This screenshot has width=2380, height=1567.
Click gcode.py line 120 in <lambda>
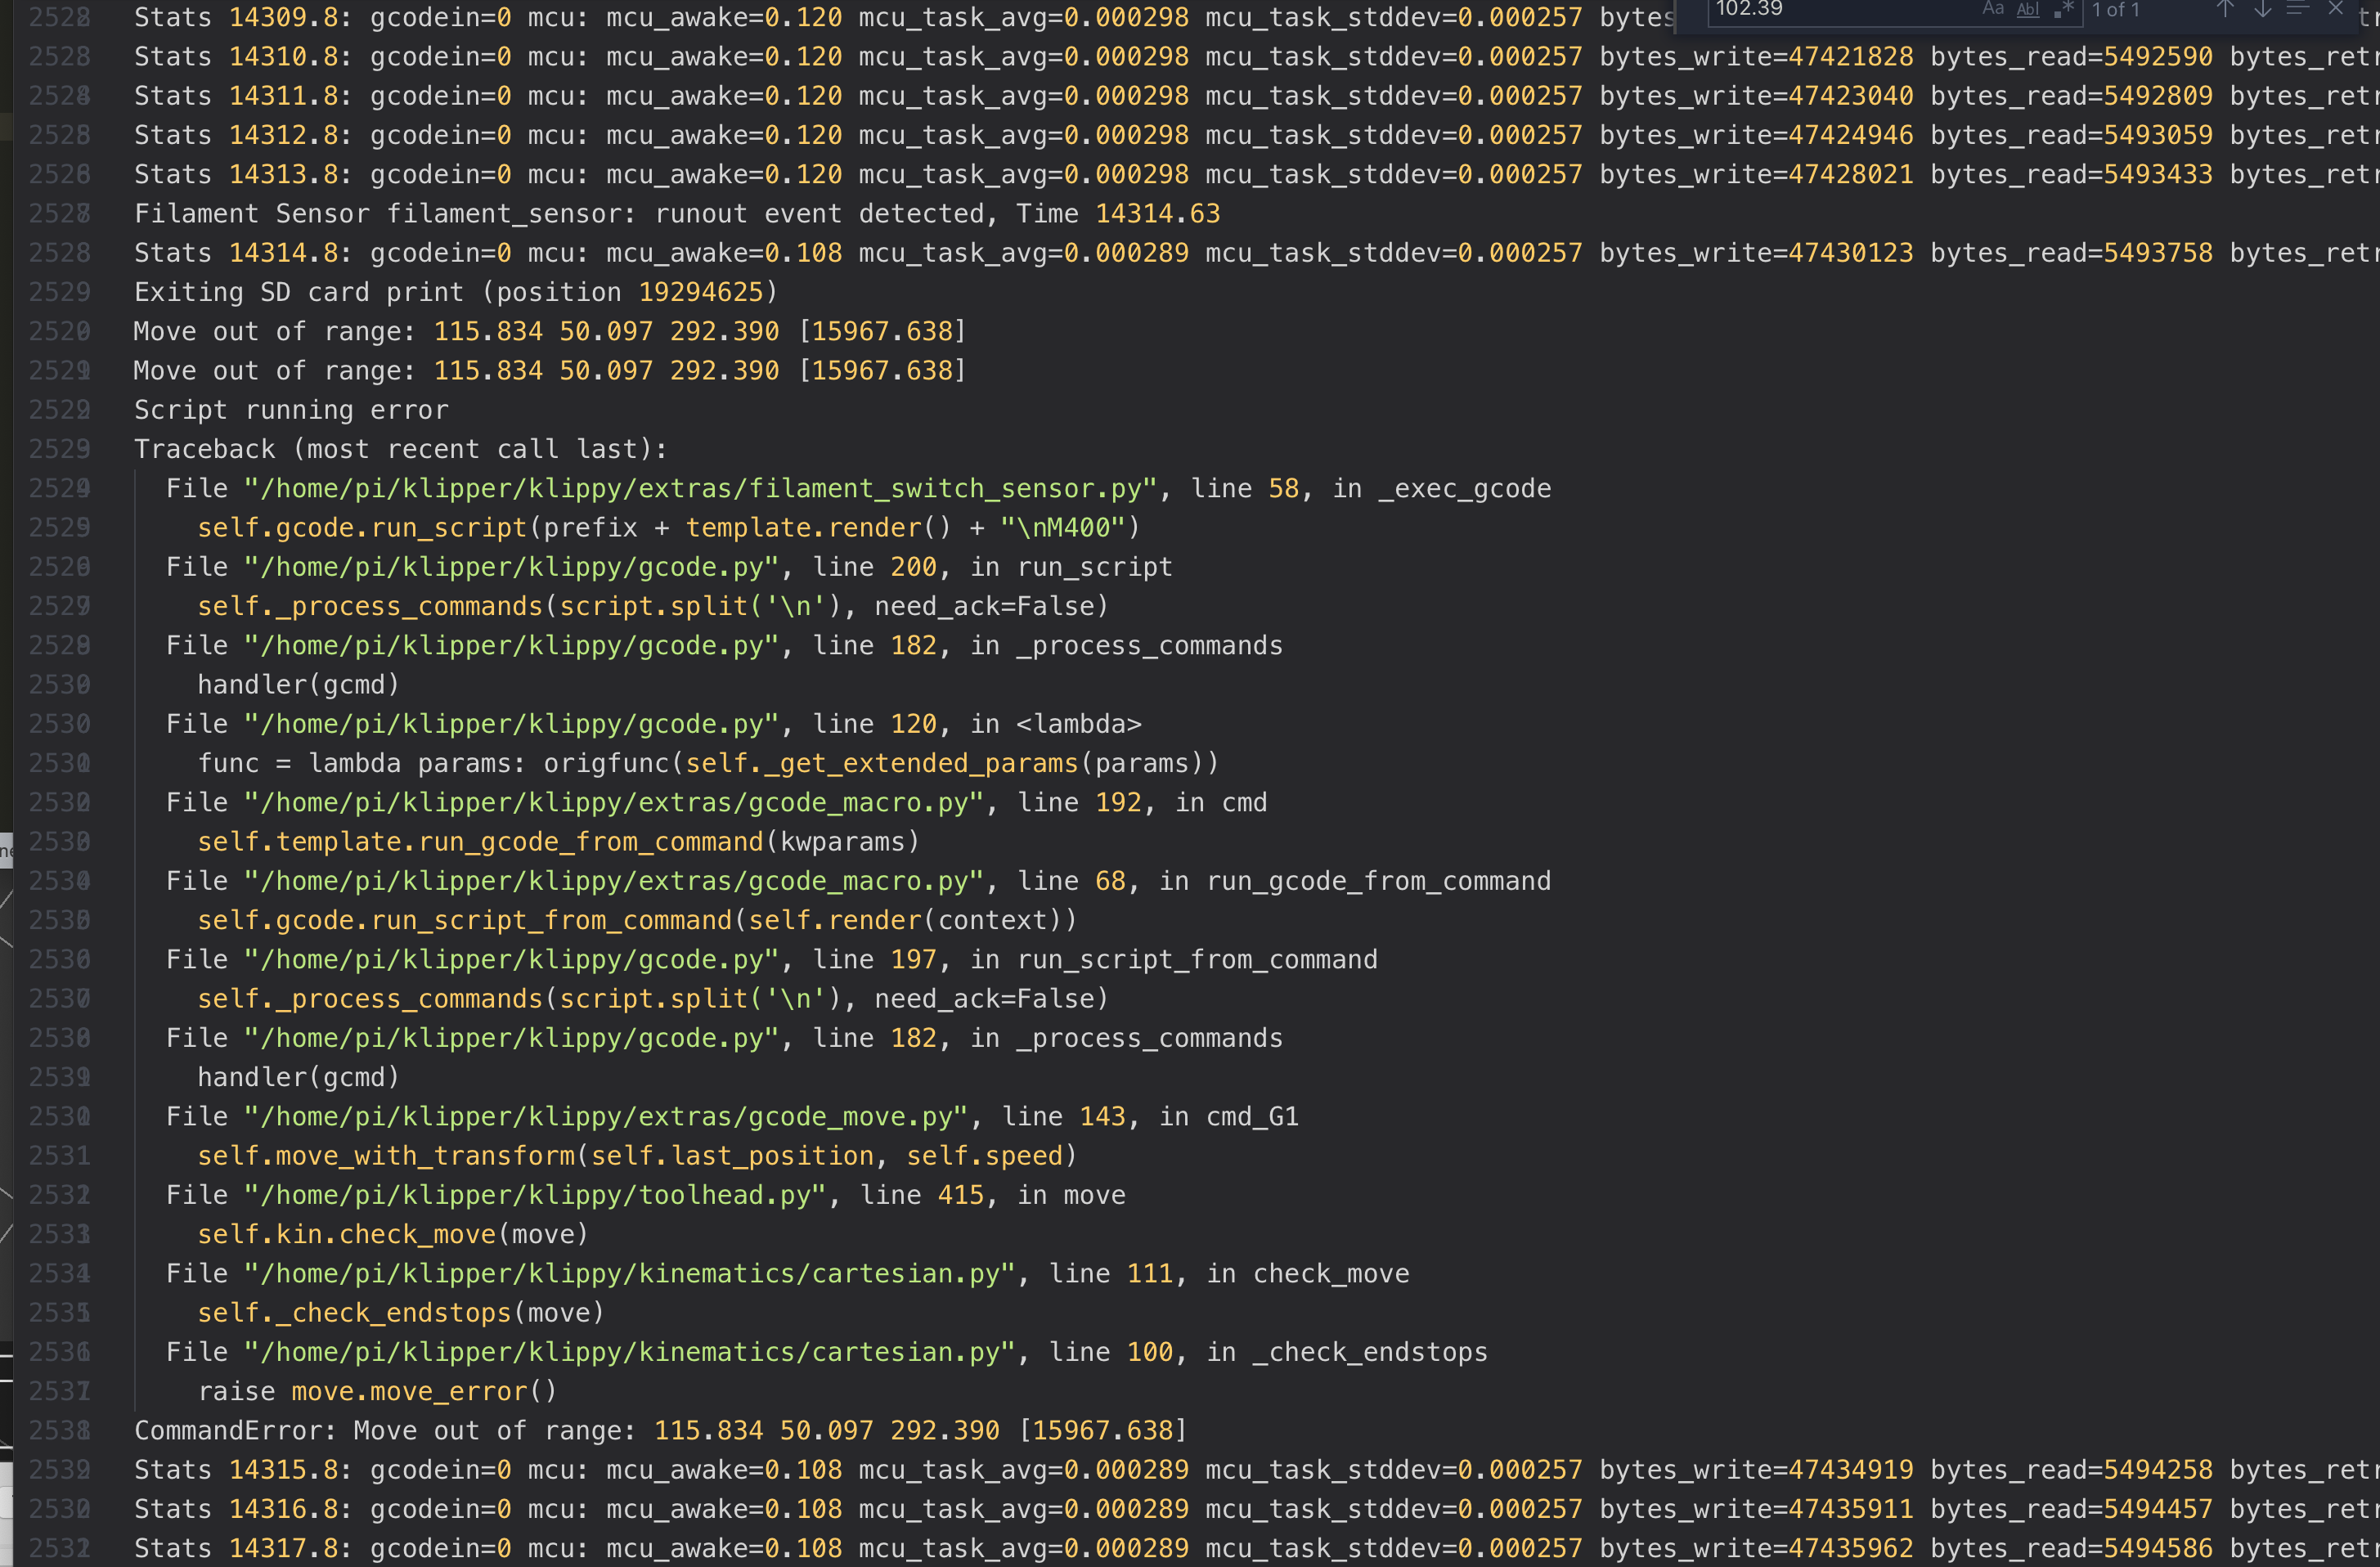click(654, 724)
